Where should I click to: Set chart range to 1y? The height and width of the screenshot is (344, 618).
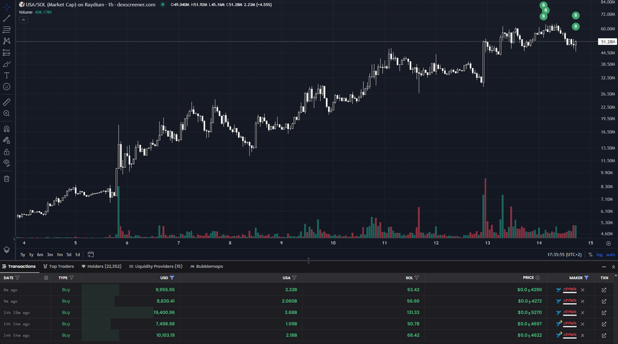coord(31,254)
